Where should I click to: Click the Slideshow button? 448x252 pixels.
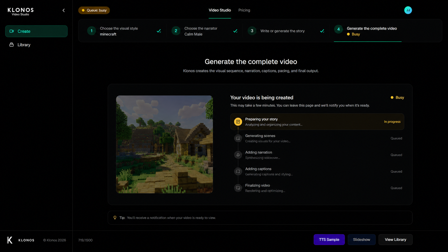(x=361, y=240)
